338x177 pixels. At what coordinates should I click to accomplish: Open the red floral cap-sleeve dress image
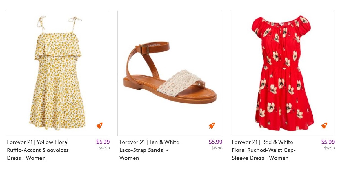282,73
